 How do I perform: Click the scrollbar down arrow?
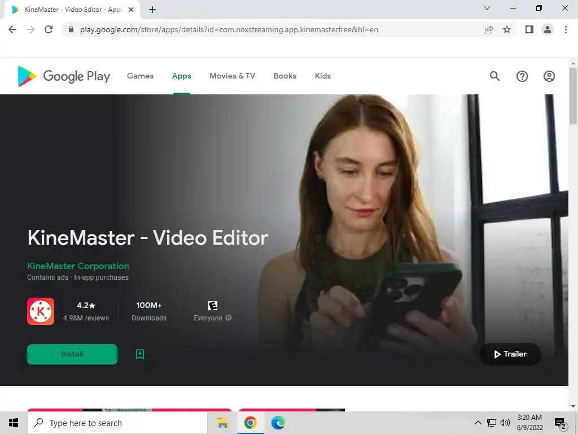[573, 406]
